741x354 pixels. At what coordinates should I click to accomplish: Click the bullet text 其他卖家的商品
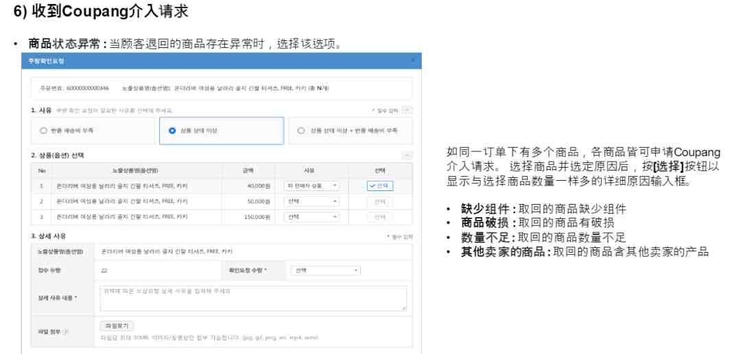click(x=503, y=252)
